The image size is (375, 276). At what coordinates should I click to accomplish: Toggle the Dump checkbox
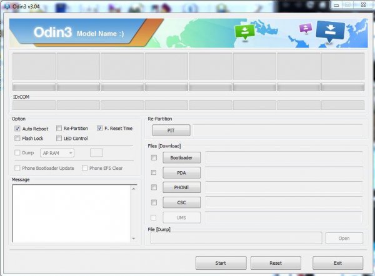pos(17,153)
